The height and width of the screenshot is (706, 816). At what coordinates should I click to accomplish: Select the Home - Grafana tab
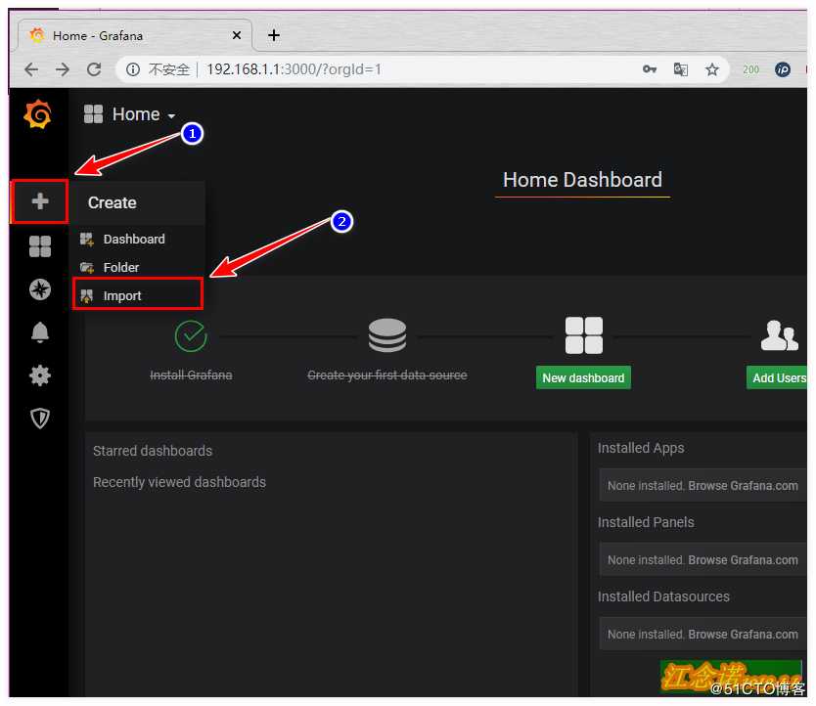coord(135,35)
